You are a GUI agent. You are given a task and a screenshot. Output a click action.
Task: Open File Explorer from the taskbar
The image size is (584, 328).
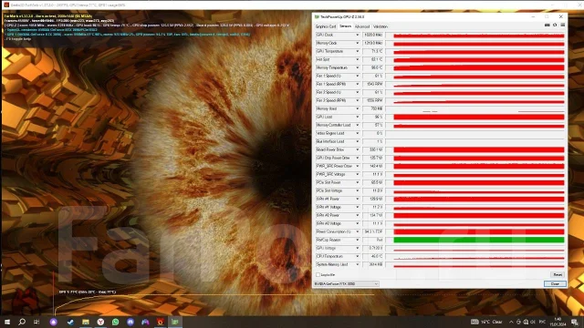coord(86,322)
